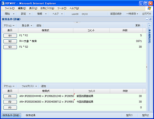Sort by upper 検索式 column header
Screen dimensions: 154x119
click(x=45, y=30)
